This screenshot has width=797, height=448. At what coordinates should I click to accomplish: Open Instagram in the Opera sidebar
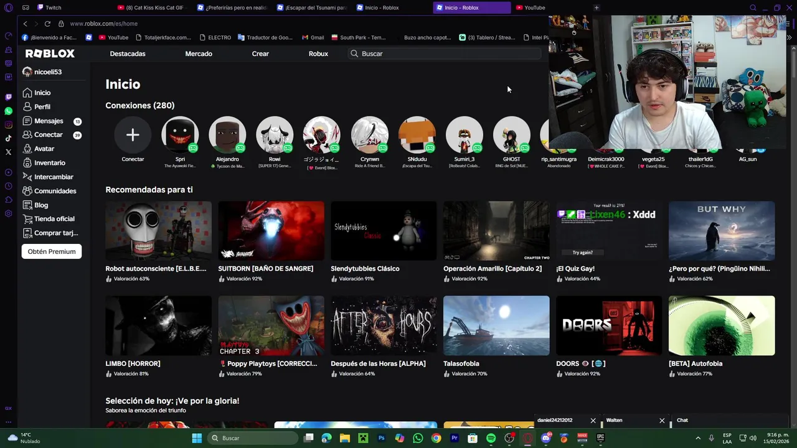pyautogui.click(x=8, y=124)
